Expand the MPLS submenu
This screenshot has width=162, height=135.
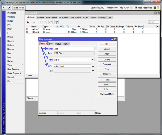point(22,37)
